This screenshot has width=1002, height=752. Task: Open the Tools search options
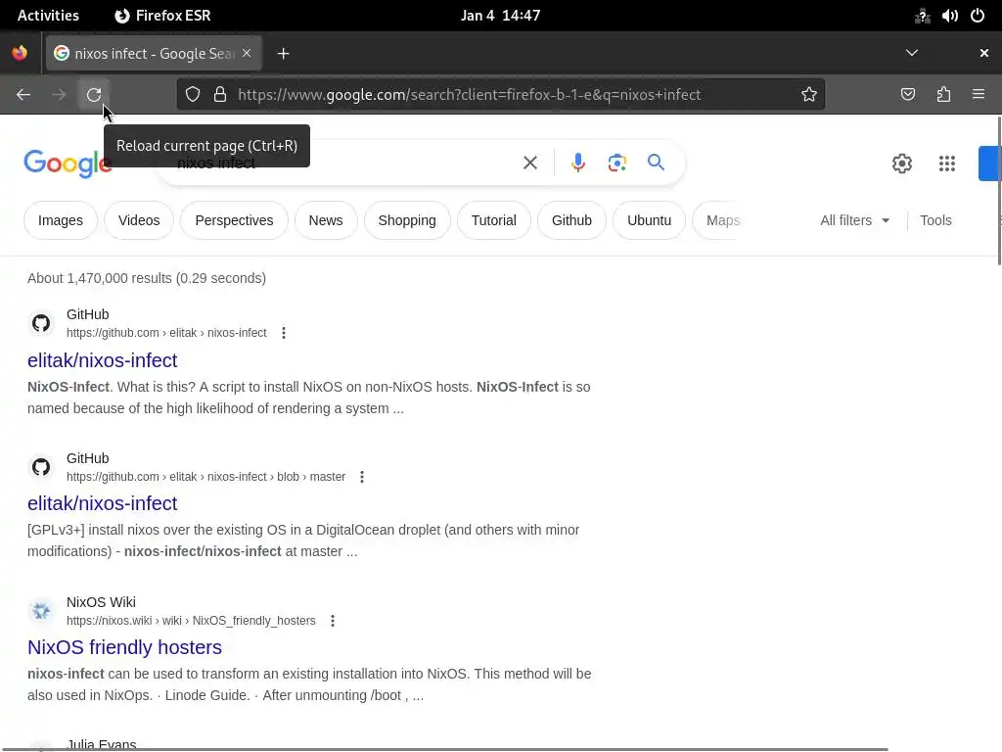935,220
